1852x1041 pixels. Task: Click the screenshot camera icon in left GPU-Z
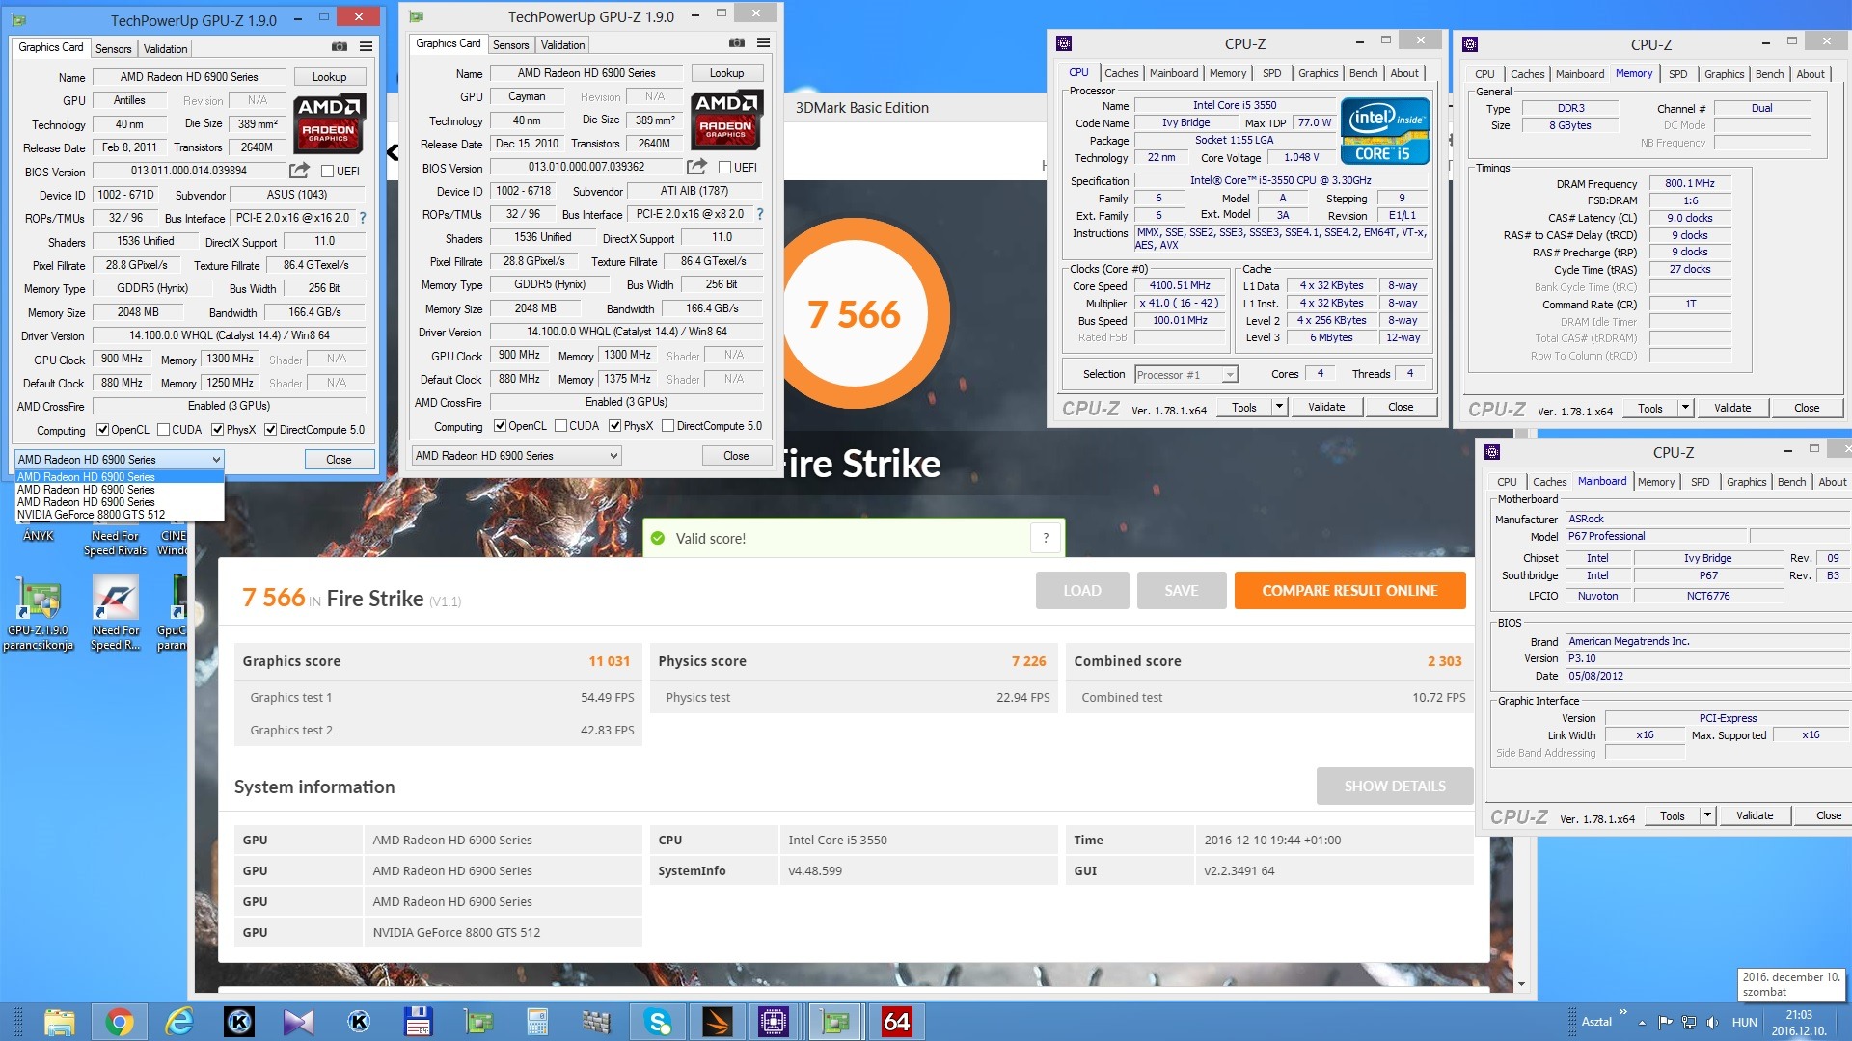[x=339, y=46]
